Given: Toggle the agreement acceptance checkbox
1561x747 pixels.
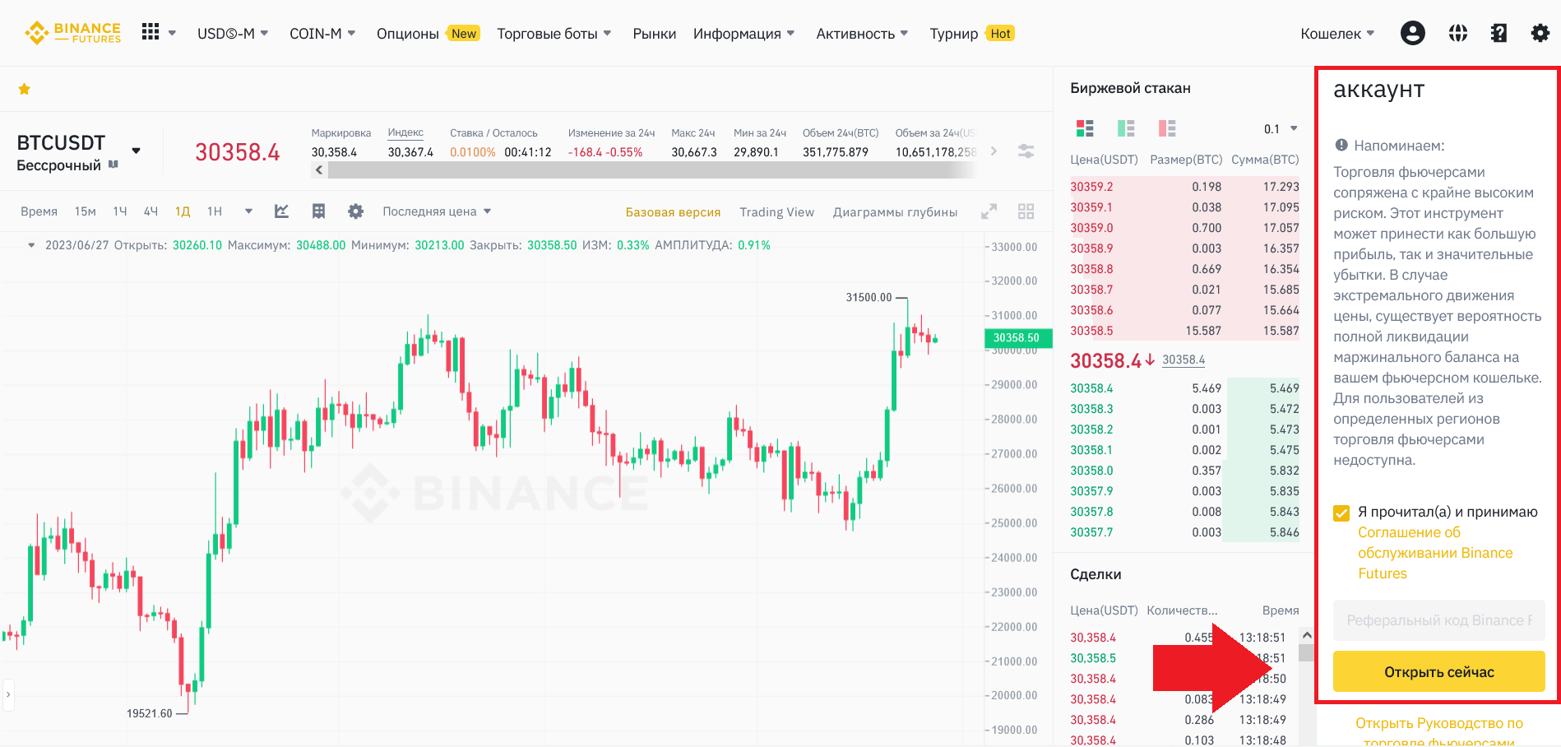Looking at the screenshot, I should pos(1341,513).
